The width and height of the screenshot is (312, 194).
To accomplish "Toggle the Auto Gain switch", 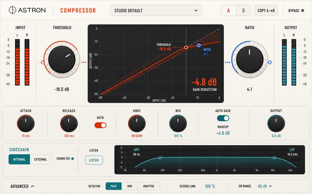I will pyautogui.click(x=223, y=118).
